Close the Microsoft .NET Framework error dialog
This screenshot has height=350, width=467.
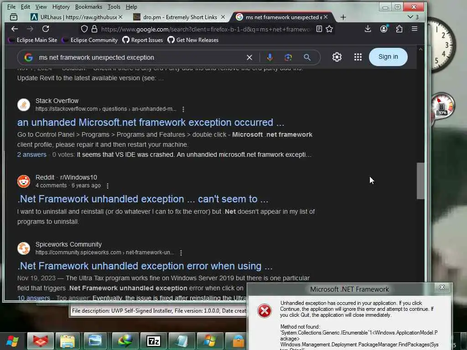click(x=442, y=287)
